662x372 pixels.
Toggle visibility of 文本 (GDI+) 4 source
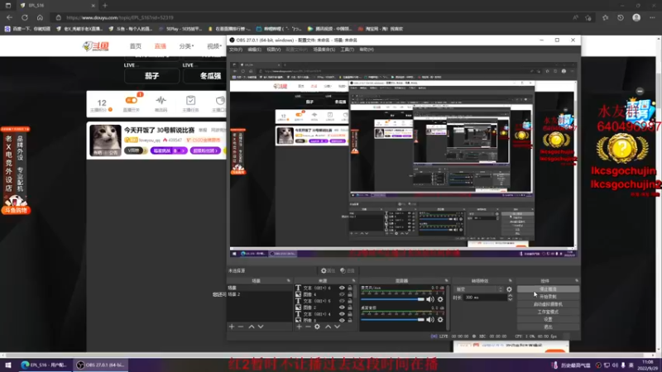click(342, 314)
